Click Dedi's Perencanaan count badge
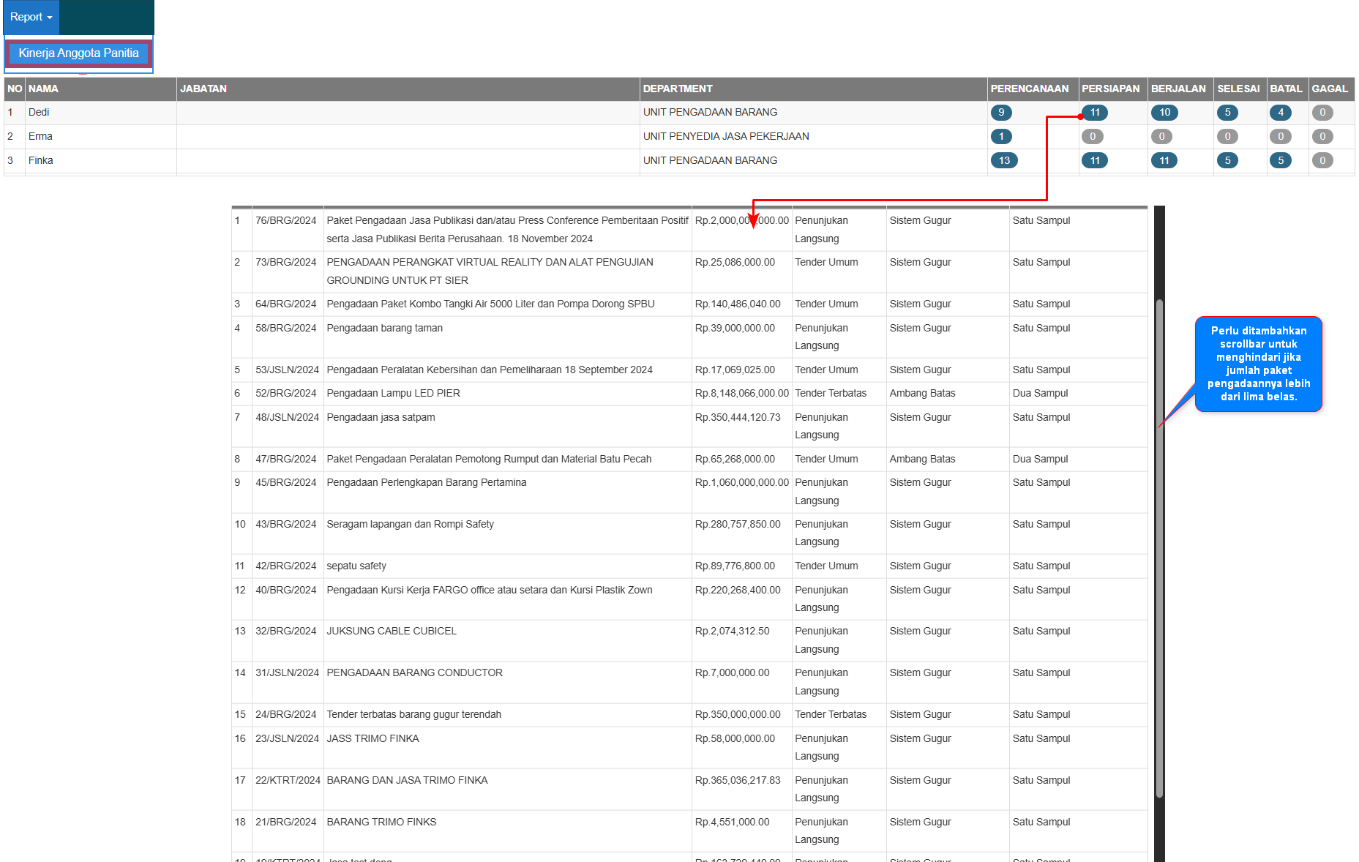 click(1000, 113)
